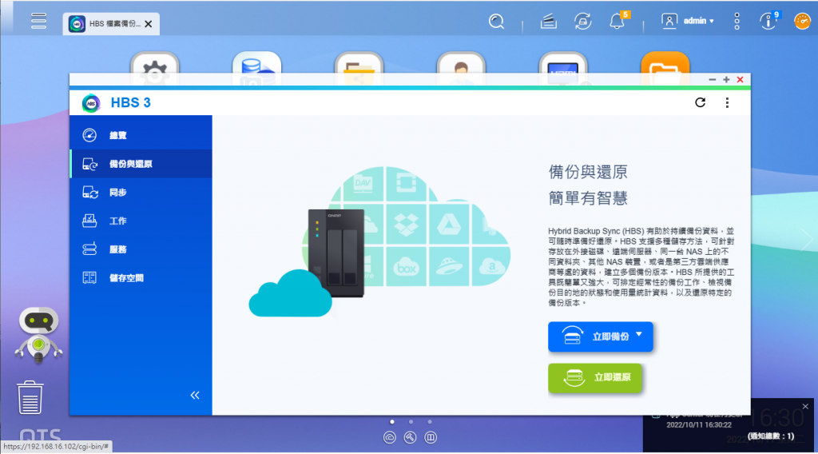The width and height of the screenshot is (818, 454).
Task: Go to 總覽 overview in sidebar
Action: pos(141,135)
